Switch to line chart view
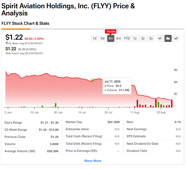This screenshot has width=187, height=169. [176, 38]
